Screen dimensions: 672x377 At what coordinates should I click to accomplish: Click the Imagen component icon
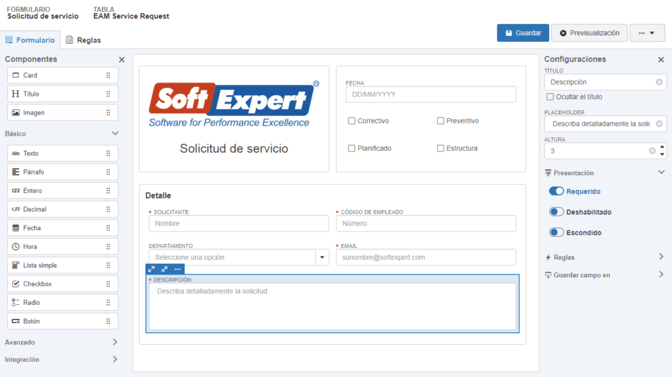coord(16,113)
